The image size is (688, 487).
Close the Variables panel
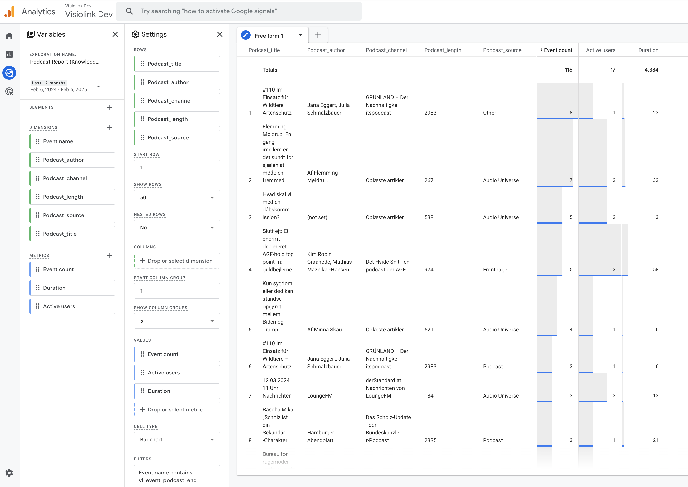point(115,35)
